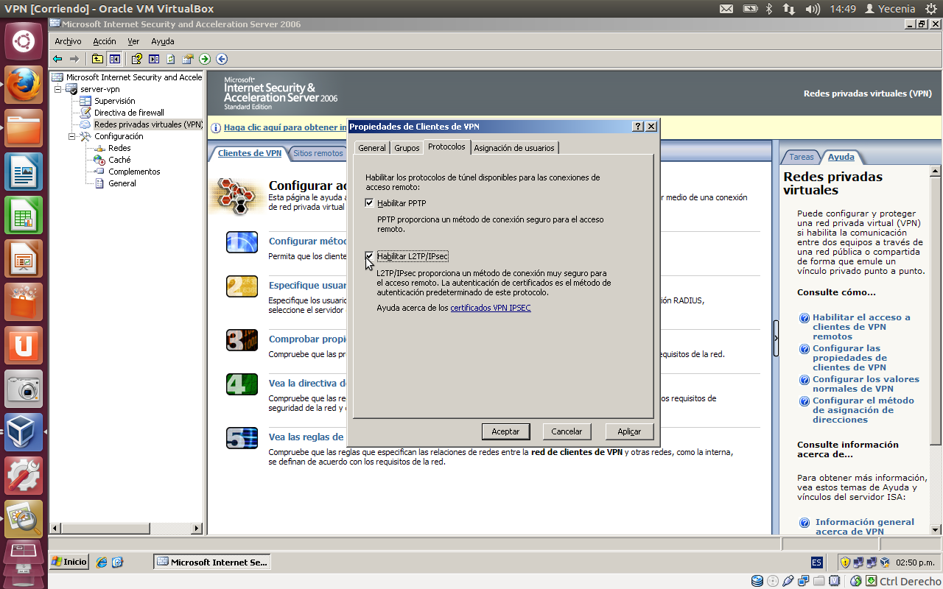Click the step 1 'Configurar método' icon
The width and height of the screenshot is (943, 589).
click(242, 242)
